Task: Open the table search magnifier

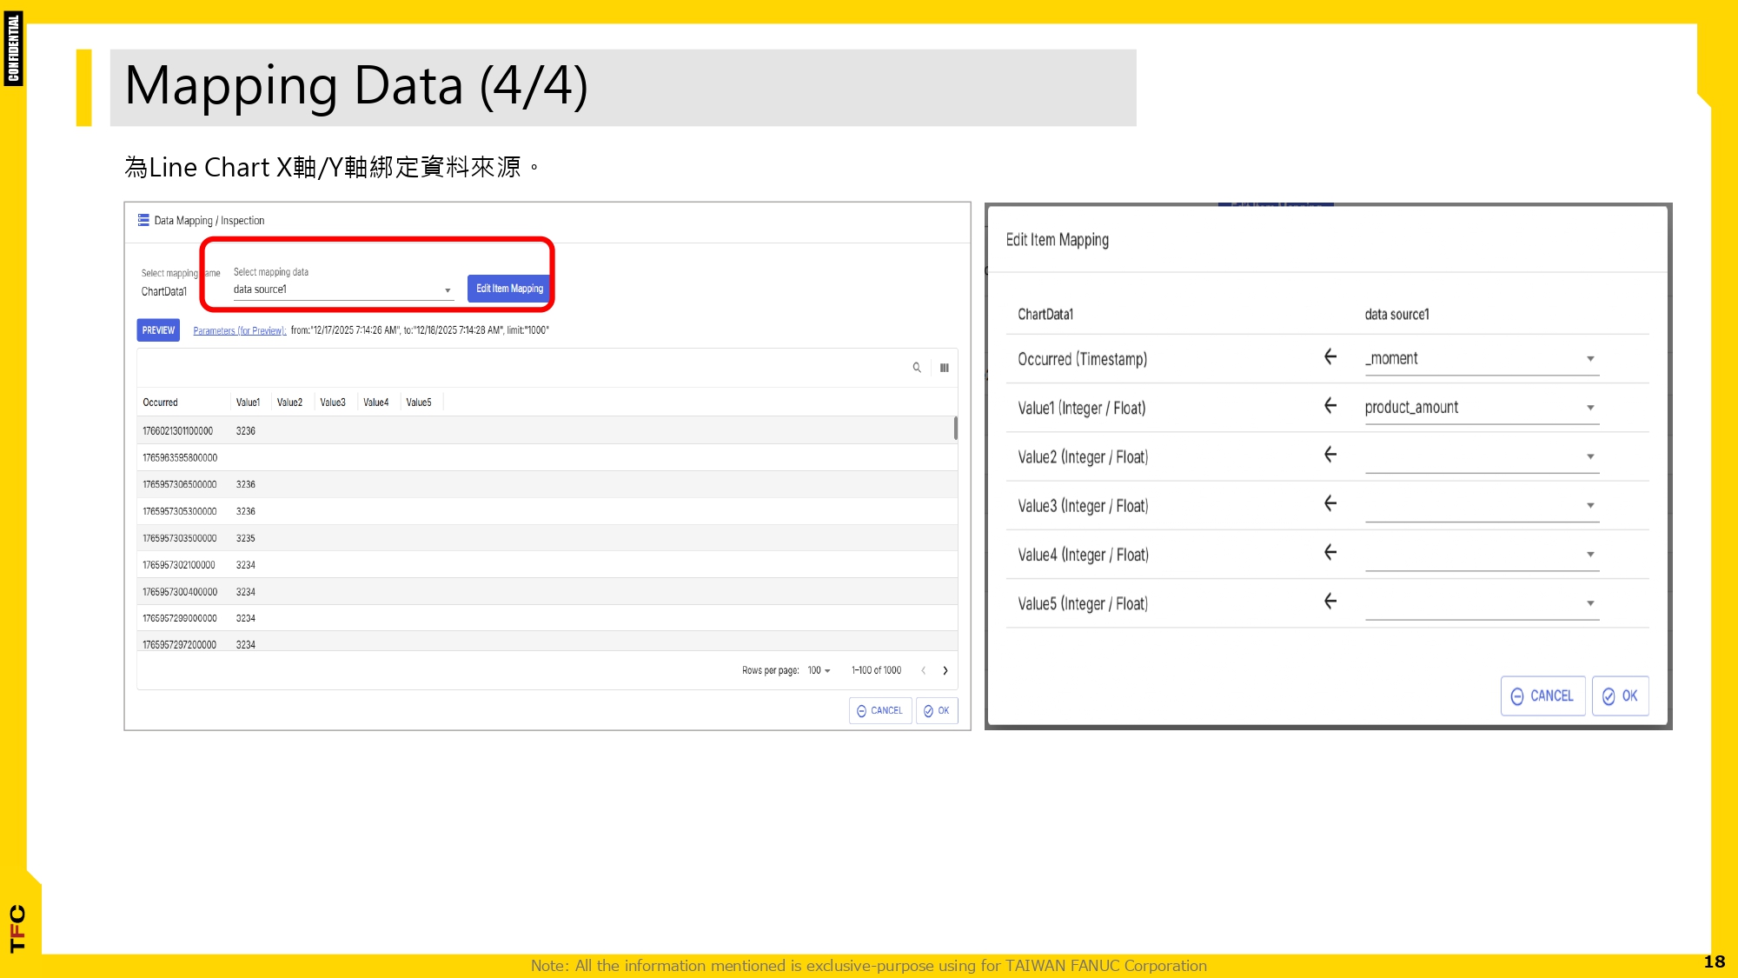Action: pos(917,368)
